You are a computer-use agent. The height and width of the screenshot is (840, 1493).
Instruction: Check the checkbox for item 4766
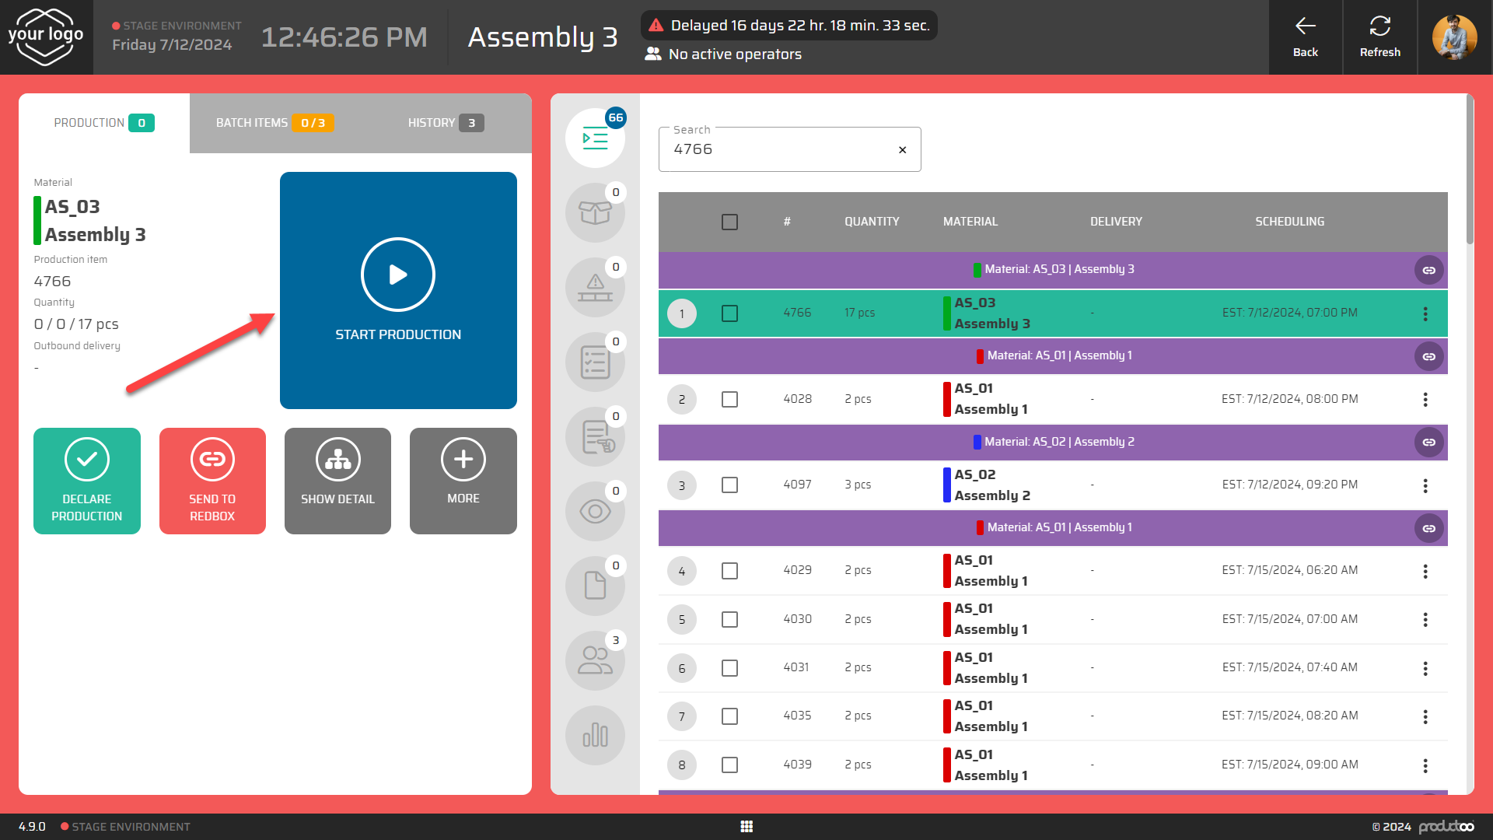pyautogui.click(x=729, y=313)
